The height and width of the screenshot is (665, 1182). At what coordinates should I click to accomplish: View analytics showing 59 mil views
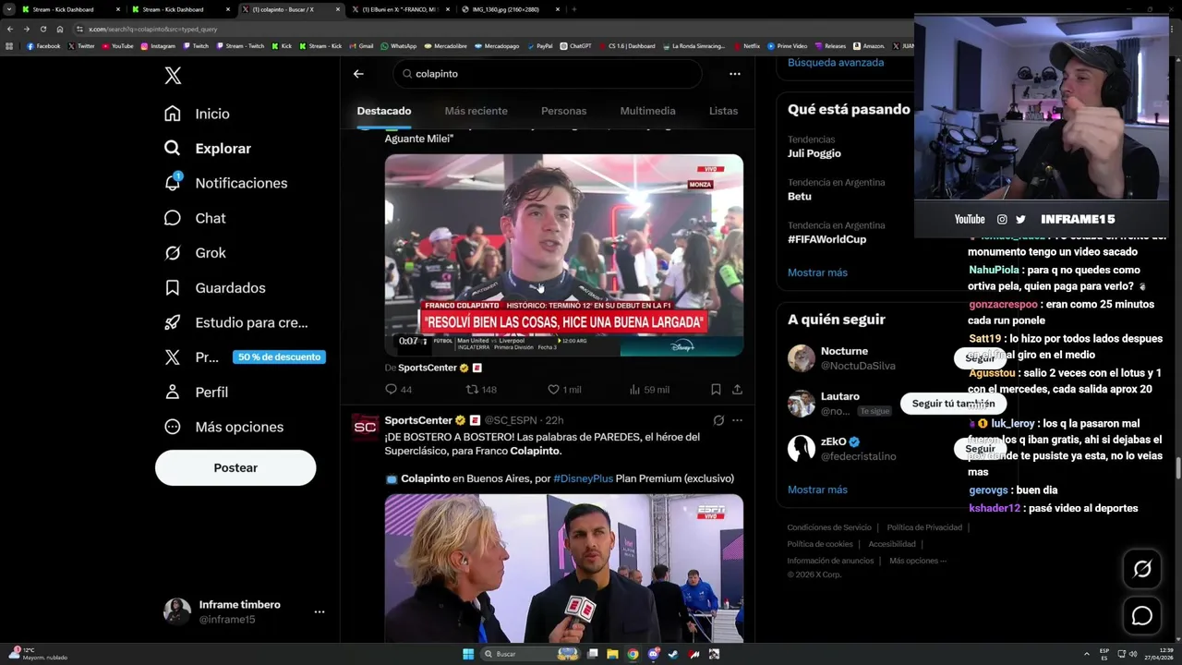(648, 390)
